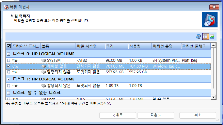
Task: Toggle the select-all checkbox in header
Action: point(9,46)
